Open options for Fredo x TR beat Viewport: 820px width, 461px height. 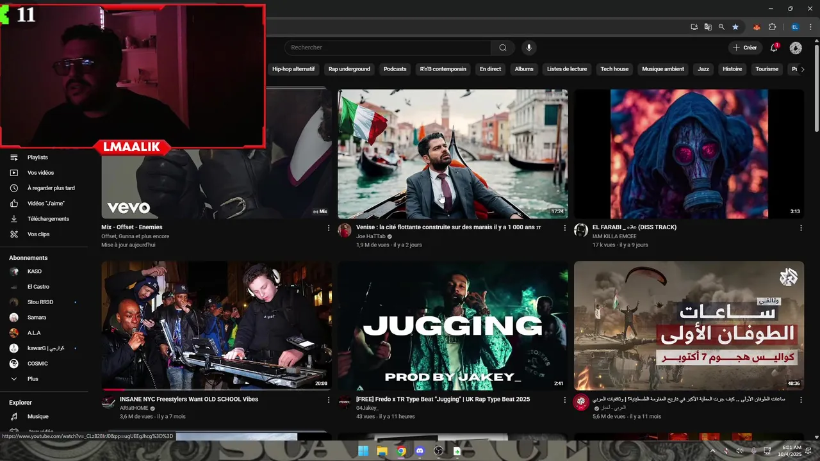tap(564, 400)
